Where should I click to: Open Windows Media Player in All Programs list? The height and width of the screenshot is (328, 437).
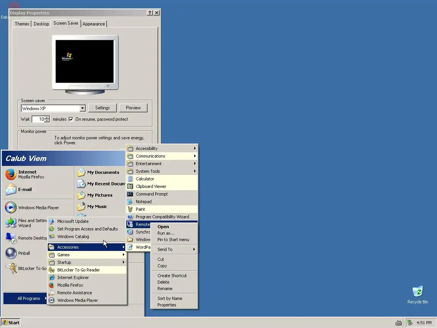coord(87,300)
